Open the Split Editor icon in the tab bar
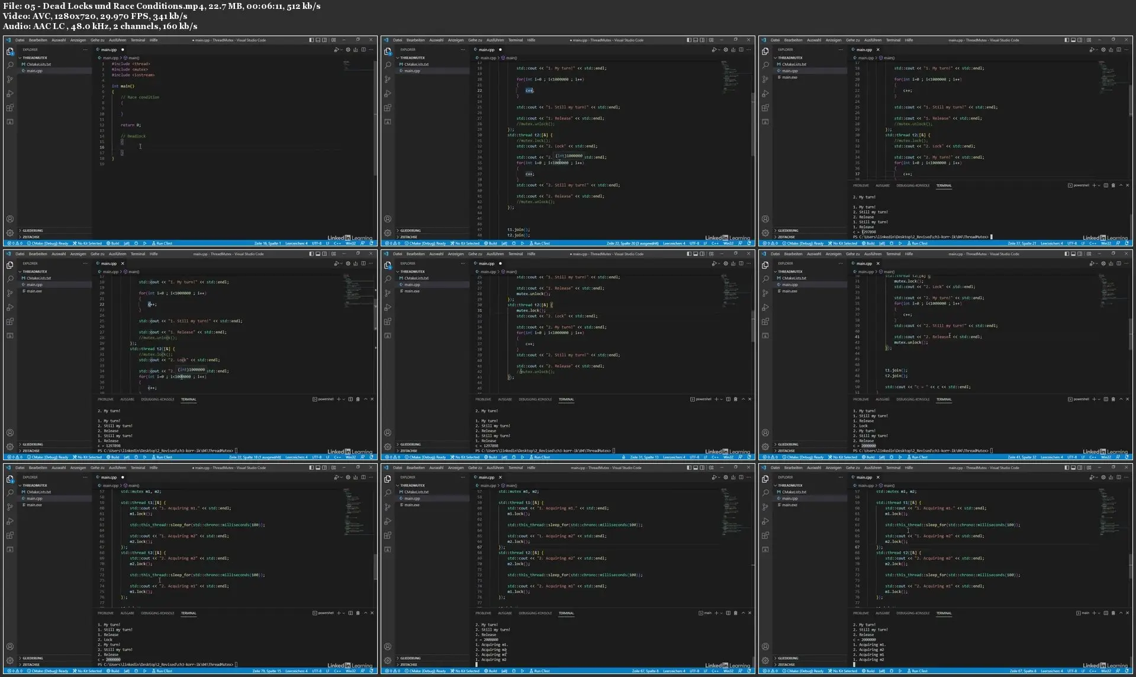1136x677 pixels. click(363, 50)
